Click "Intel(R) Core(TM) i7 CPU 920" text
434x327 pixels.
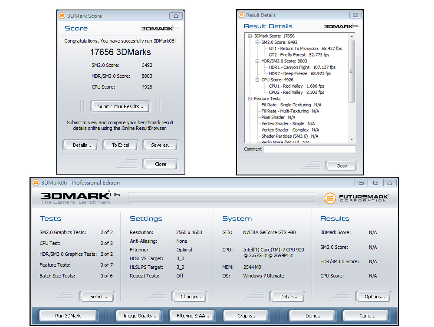click(x=273, y=250)
